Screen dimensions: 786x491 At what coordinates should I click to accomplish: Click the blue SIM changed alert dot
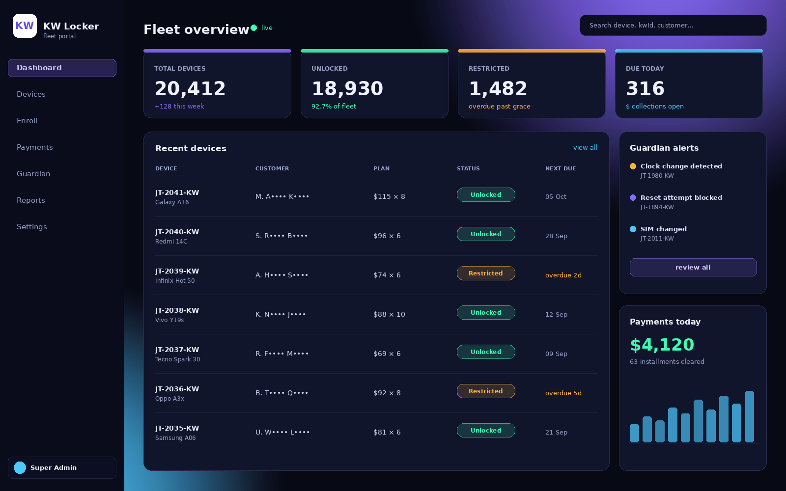point(633,229)
